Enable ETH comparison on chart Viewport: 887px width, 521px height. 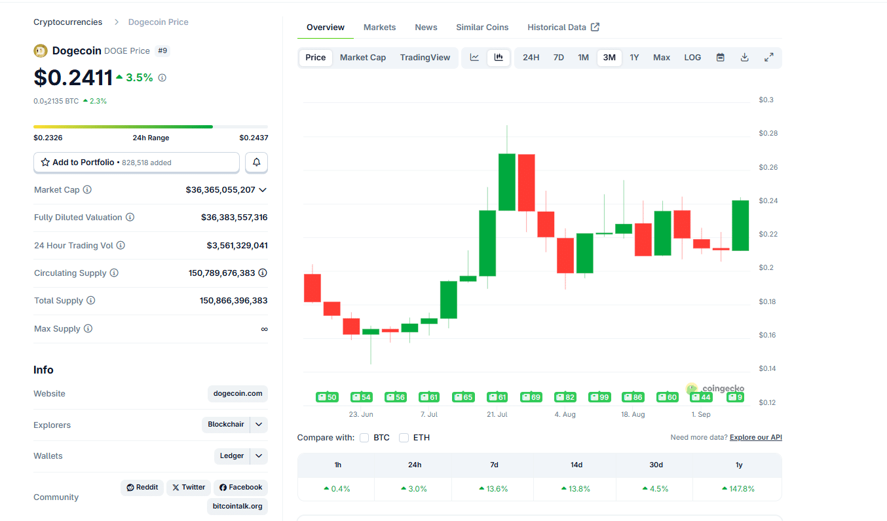(404, 437)
